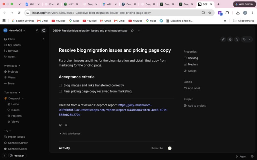Open Deeproot team Projects item
The image size is (257, 160).
[26, 116]
